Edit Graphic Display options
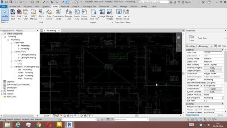 213,71
